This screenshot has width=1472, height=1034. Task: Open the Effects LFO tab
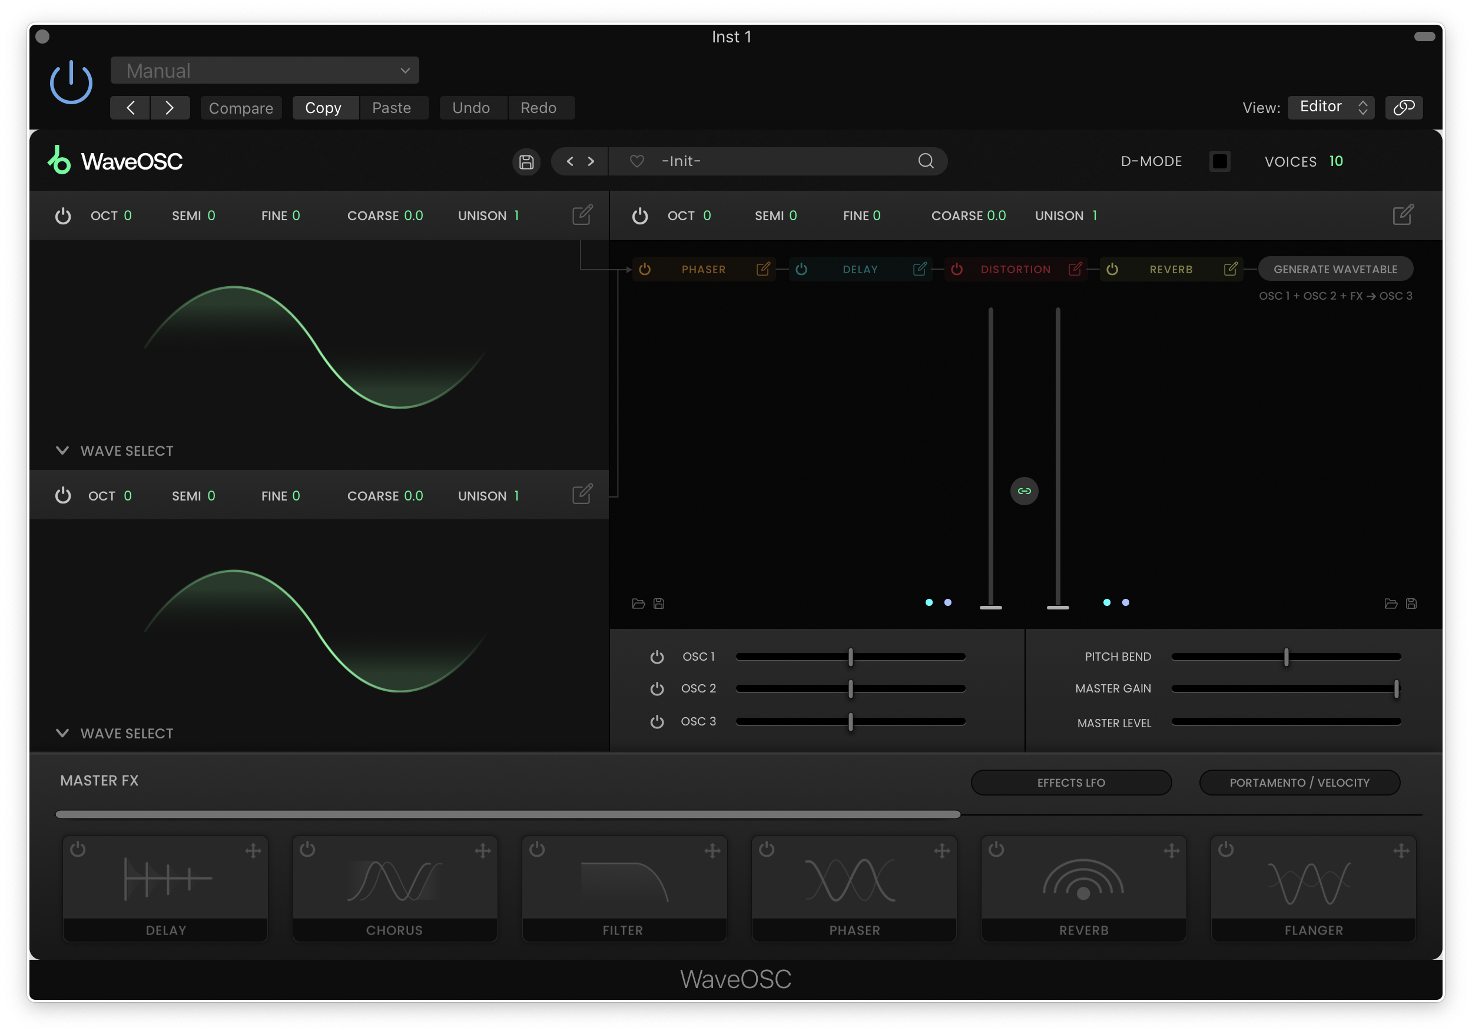1070,783
